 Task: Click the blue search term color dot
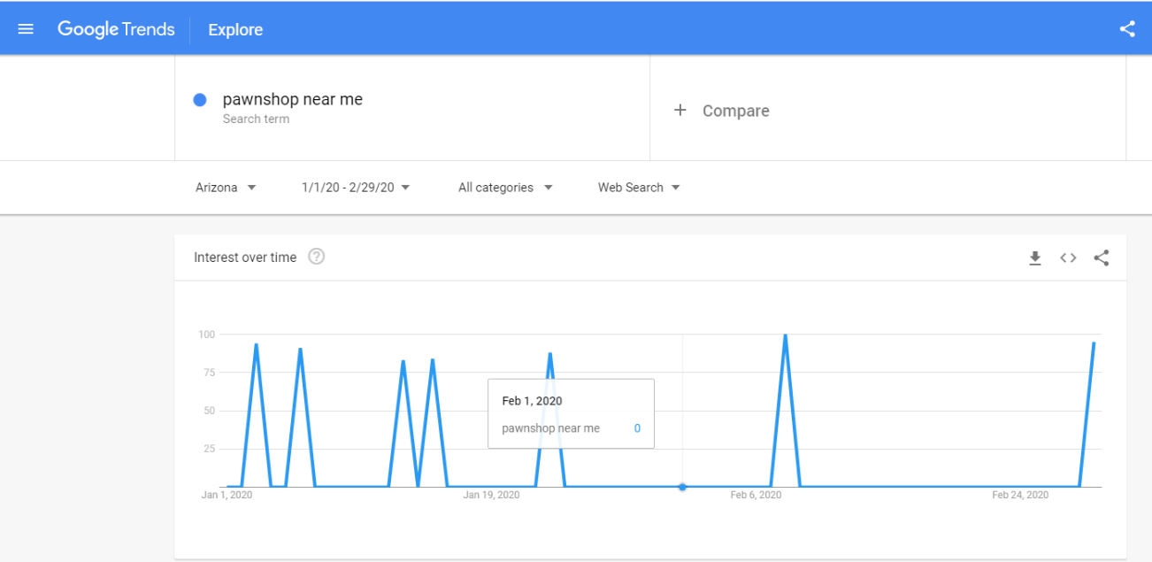click(200, 100)
